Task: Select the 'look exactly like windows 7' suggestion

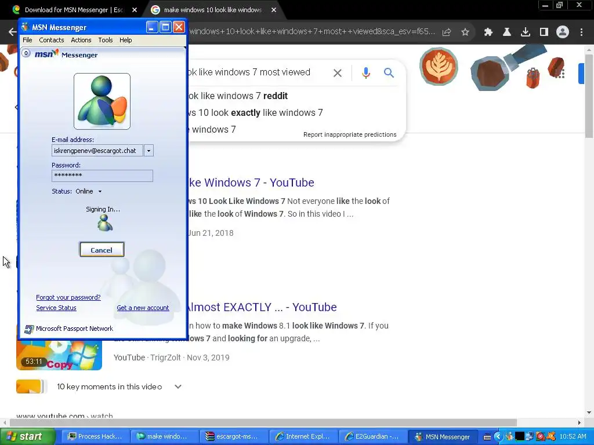Action: click(256, 113)
